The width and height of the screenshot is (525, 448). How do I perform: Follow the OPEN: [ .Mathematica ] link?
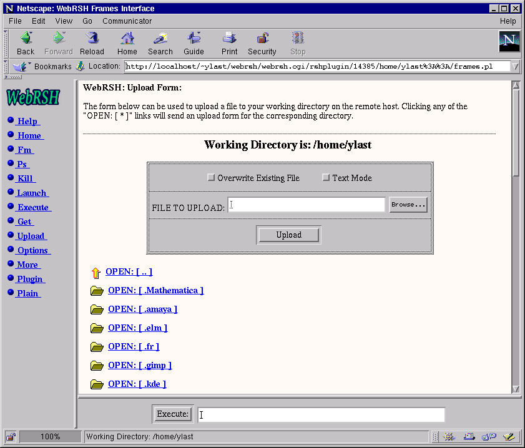pos(155,290)
